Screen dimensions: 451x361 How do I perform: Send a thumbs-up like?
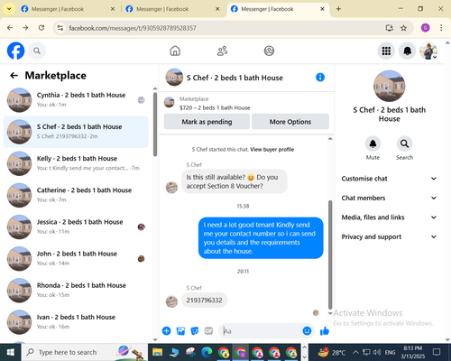coord(325,331)
